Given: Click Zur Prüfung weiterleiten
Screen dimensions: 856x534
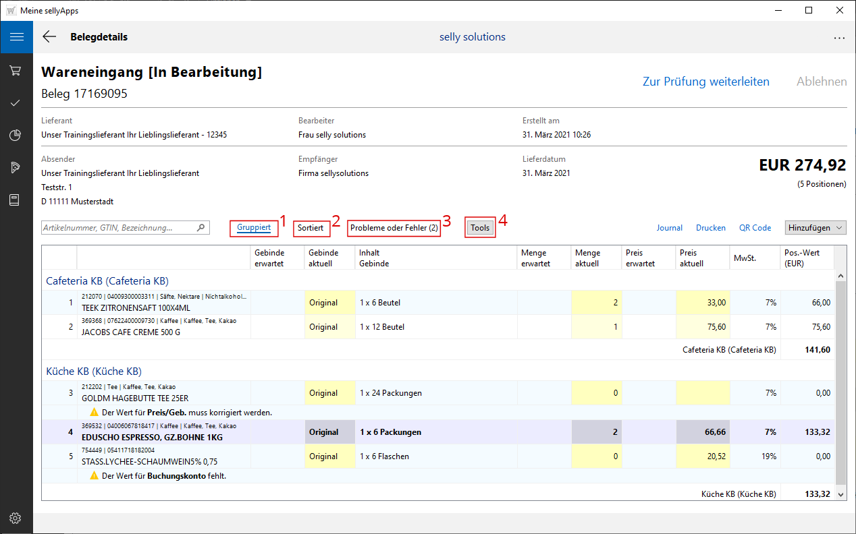Looking at the screenshot, I should 705,82.
